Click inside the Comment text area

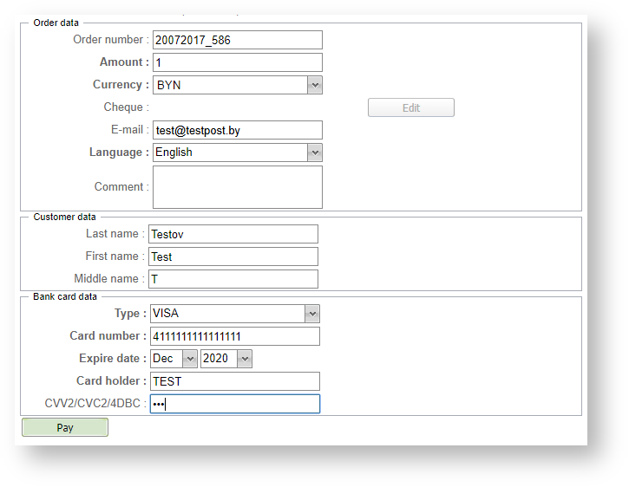click(x=237, y=187)
